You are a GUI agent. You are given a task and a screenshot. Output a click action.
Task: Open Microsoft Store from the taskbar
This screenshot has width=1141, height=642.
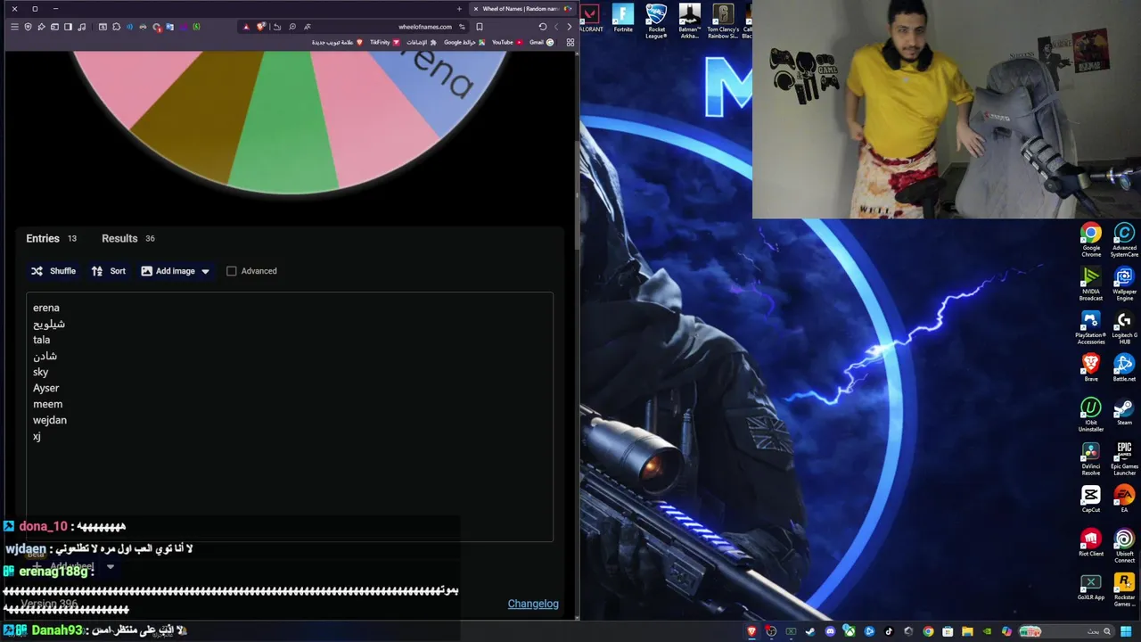pyautogui.click(x=948, y=631)
